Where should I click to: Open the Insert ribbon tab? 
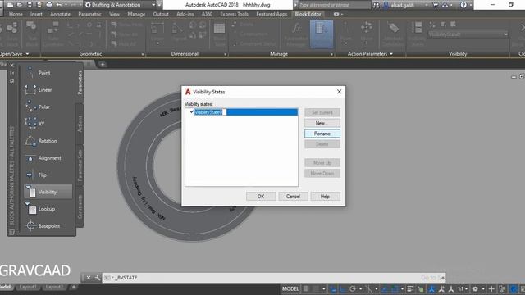click(36, 14)
